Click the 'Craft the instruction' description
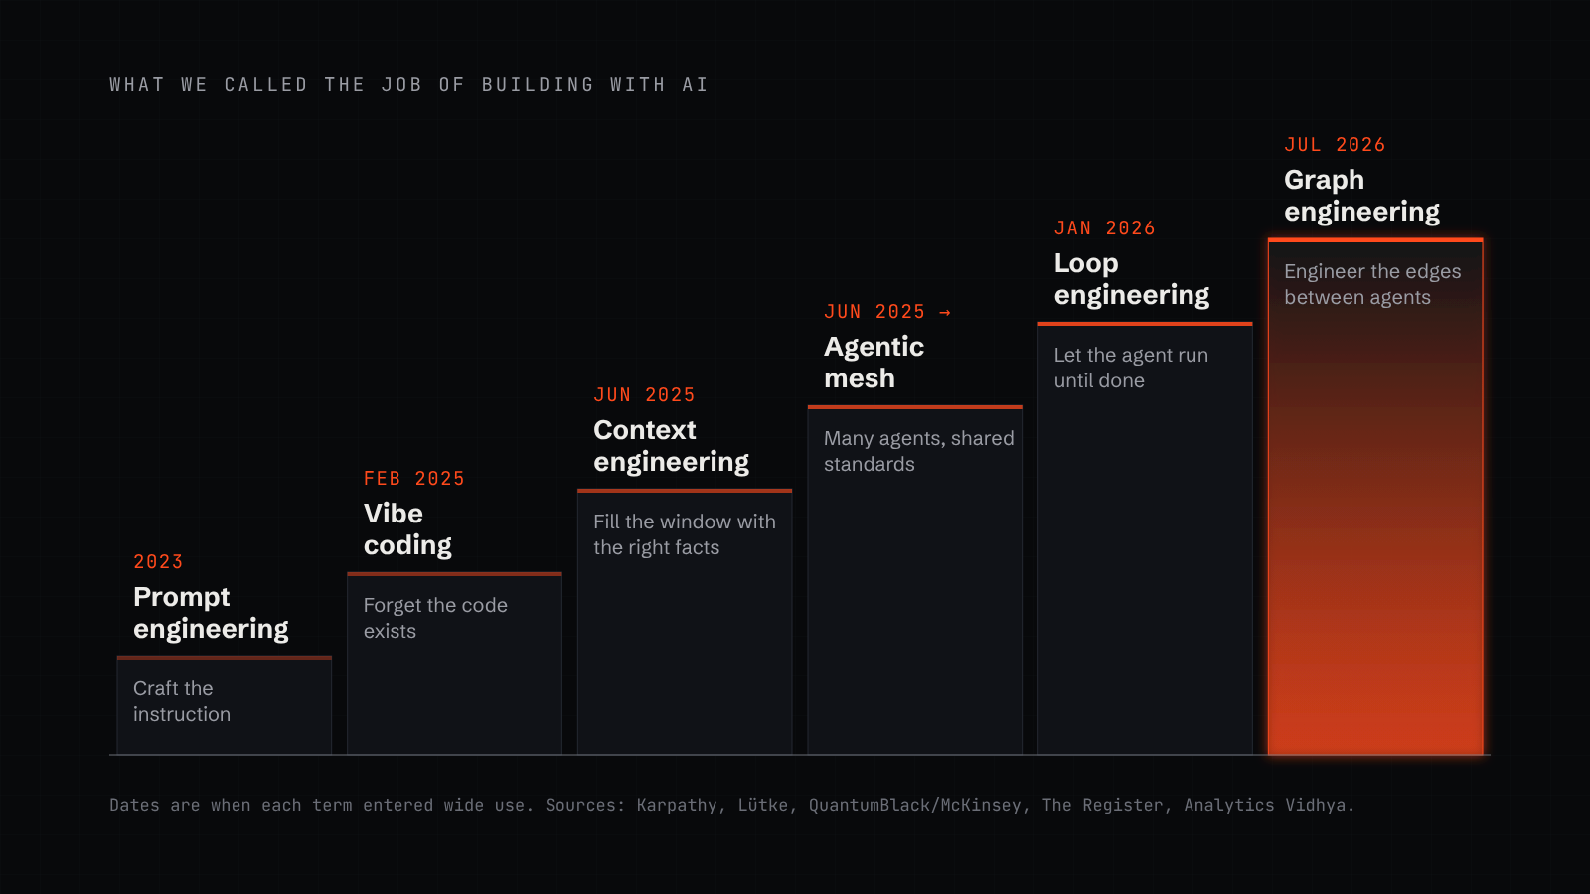The width and height of the screenshot is (1590, 894). click(182, 701)
